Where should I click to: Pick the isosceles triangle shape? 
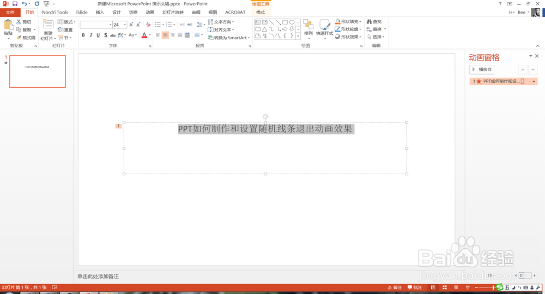(x=264, y=29)
